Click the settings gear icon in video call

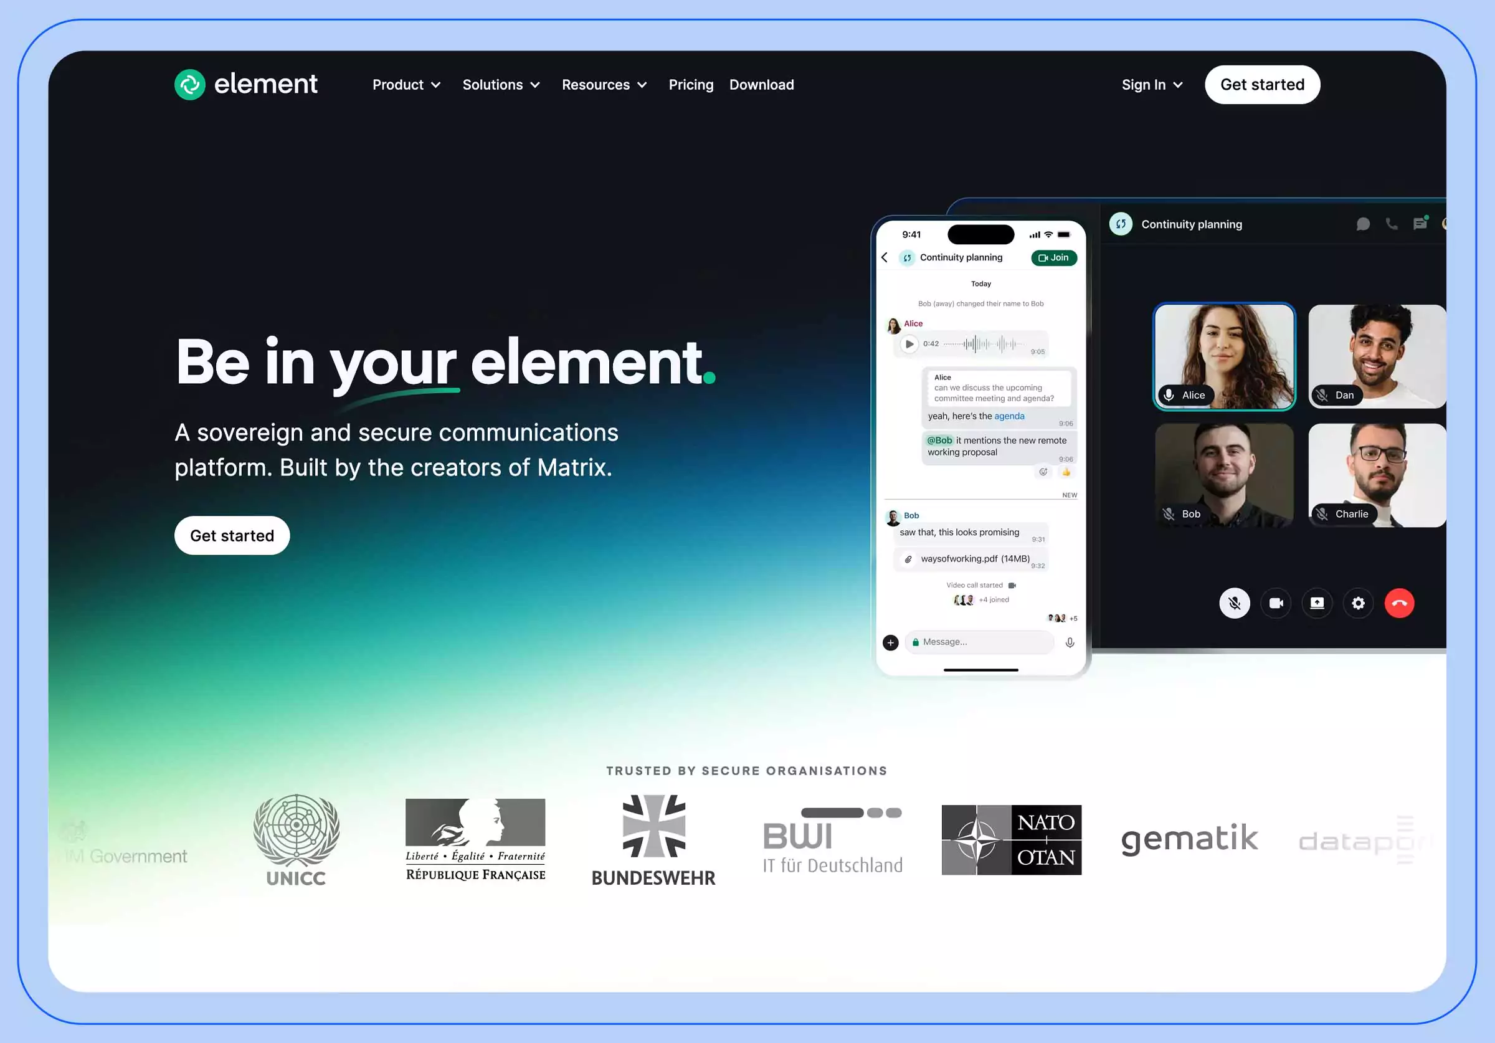(1359, 602)
